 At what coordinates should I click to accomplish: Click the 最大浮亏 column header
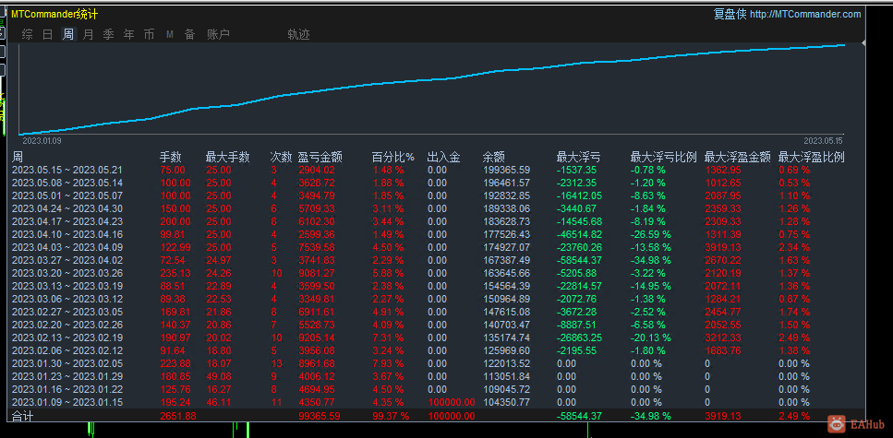point(578,157)
